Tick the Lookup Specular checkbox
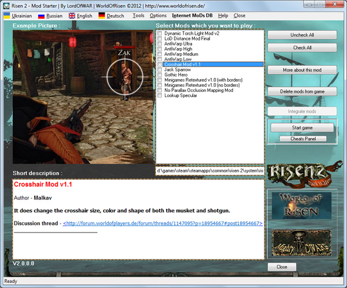 click(160, 95)
